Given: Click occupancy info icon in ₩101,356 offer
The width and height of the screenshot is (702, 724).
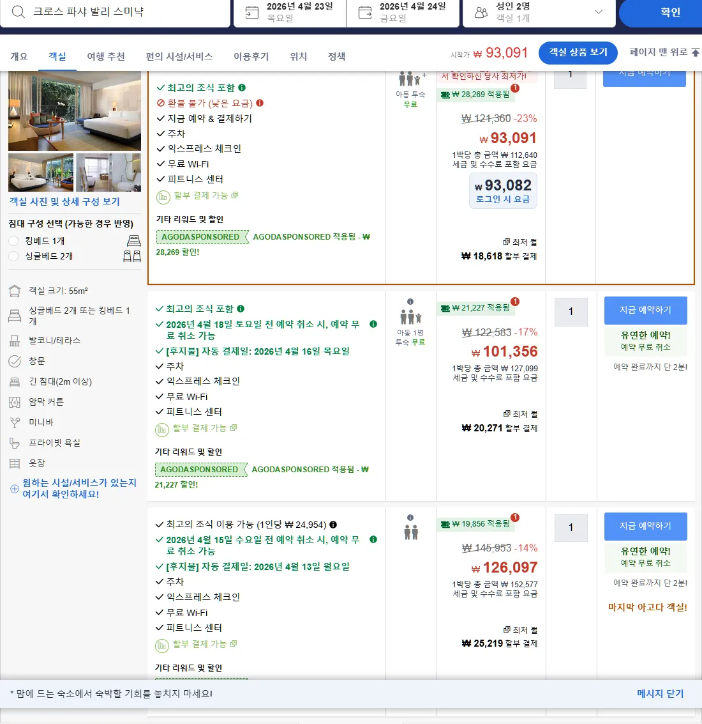Looking at the screenshot, I should 410,302.
